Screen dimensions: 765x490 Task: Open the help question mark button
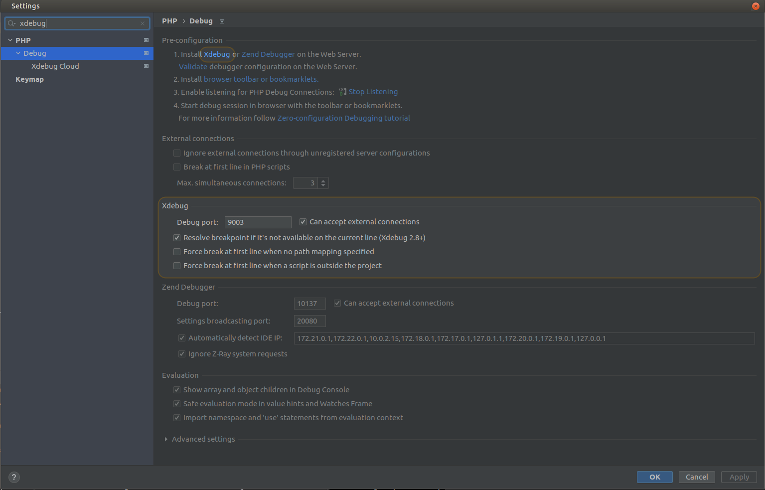click(x=14, y=477)
